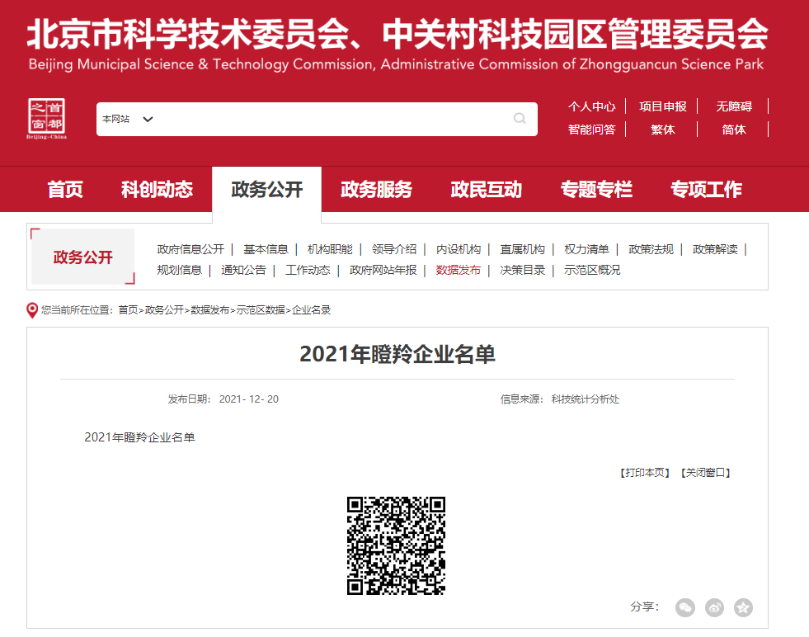The height and width of the screenshot is (637, 809).
Task: Switch to 繁体 traditional Chinese
Action: (x=663, y=130)
